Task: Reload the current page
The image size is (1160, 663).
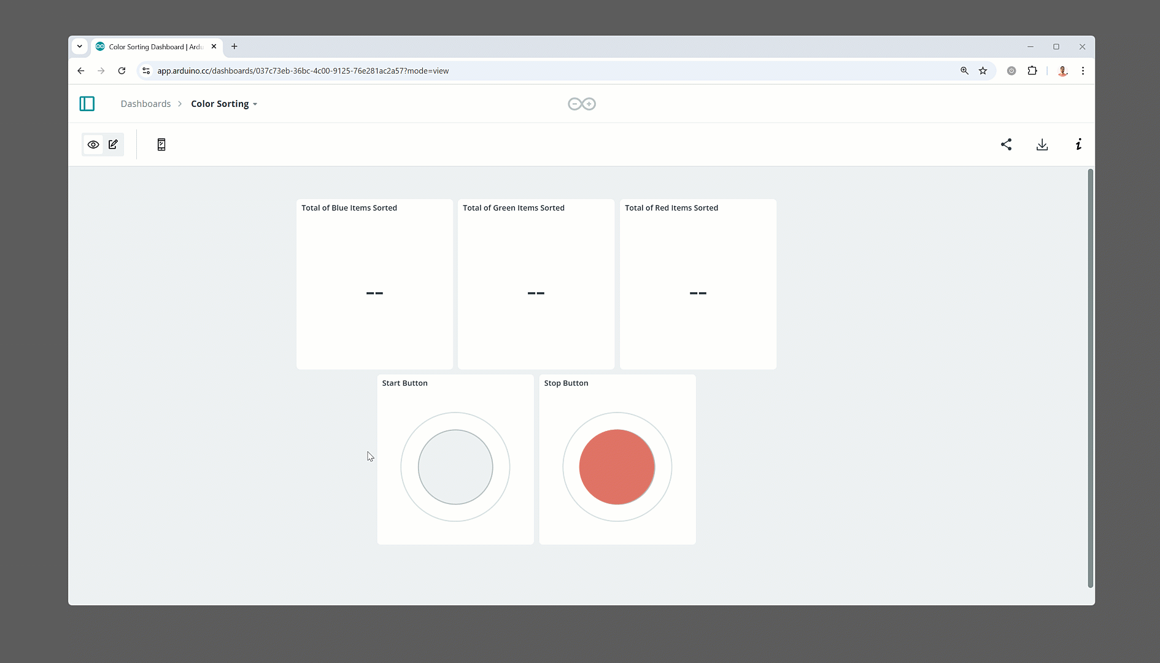Action: click(x=122, y=71)
